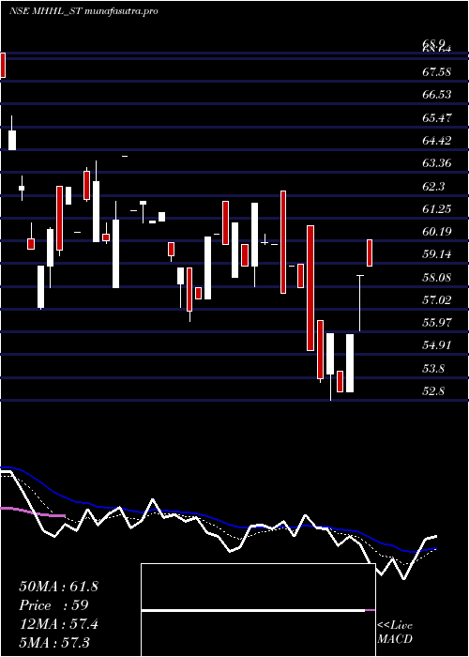This screenshot has height=657, width=469.
Task: Select the 58.08 price level label
Action: pyautogui.click(x=437, y=278)
